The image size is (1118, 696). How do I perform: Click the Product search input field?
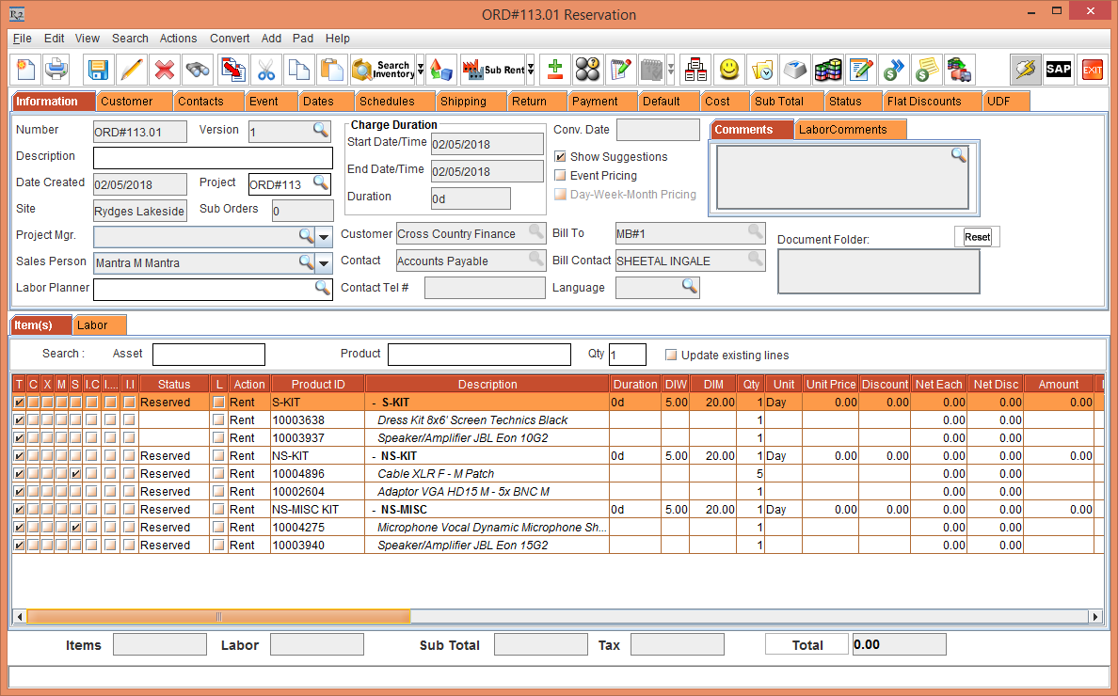pyautogui.click(x=479, y=355)
